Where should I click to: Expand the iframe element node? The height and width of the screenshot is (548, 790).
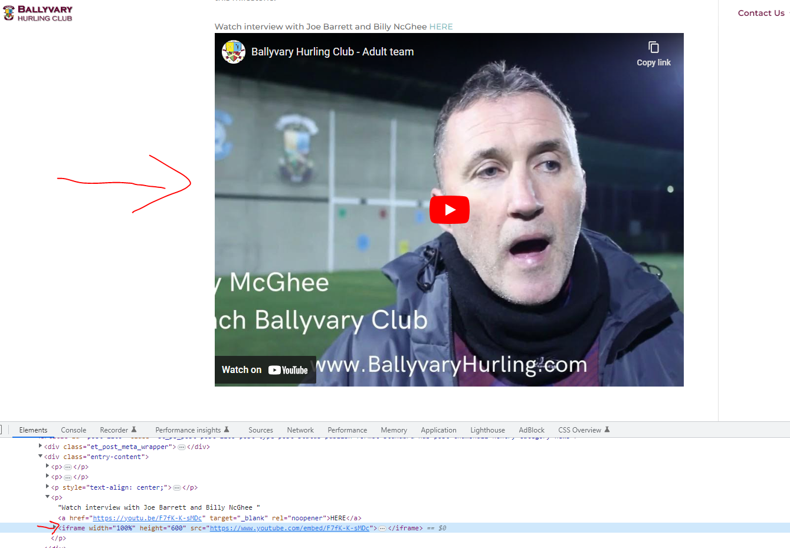coord(54,527)
